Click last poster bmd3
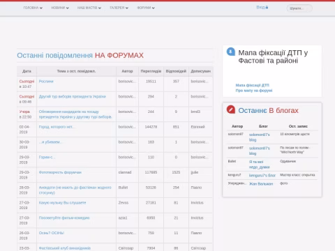The width and height of the screenshot is (335, 251). coord(195,112)
